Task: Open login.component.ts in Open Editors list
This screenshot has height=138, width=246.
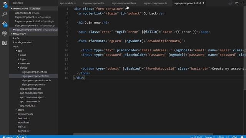Action: [x=26, y=17]
